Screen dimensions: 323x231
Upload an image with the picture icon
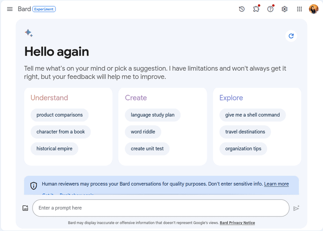pyautogui.click(x=26, y=208)
